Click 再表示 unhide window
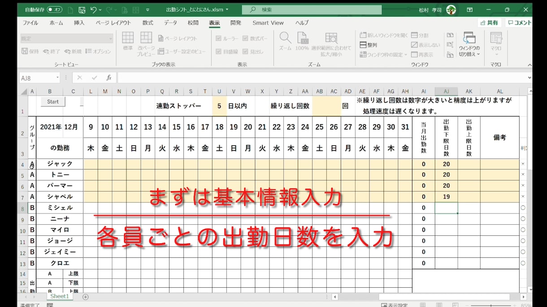The height and width of the screenshot is (307, 547). [422, 55]
